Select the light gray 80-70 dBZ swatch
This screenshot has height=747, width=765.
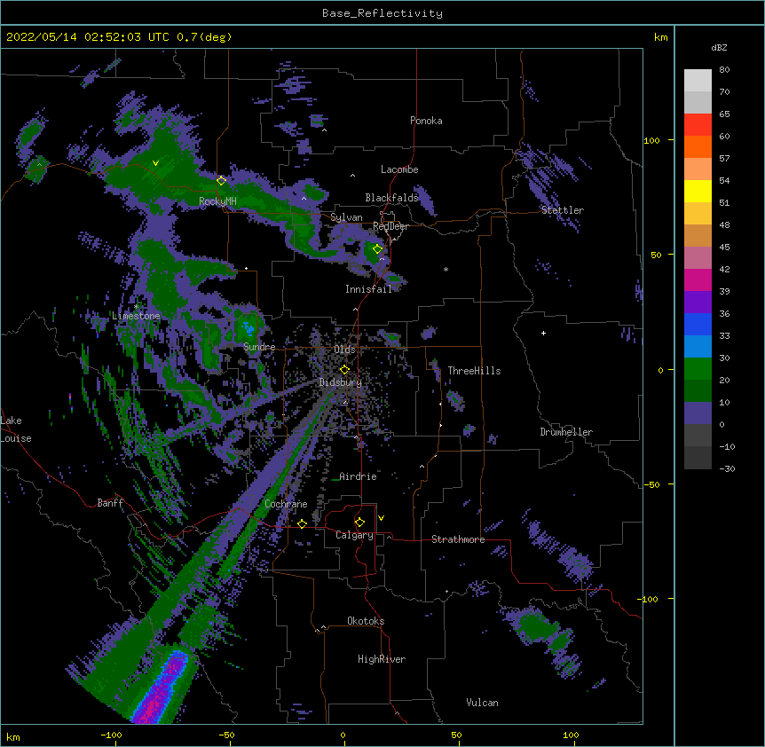pos(698,81)
